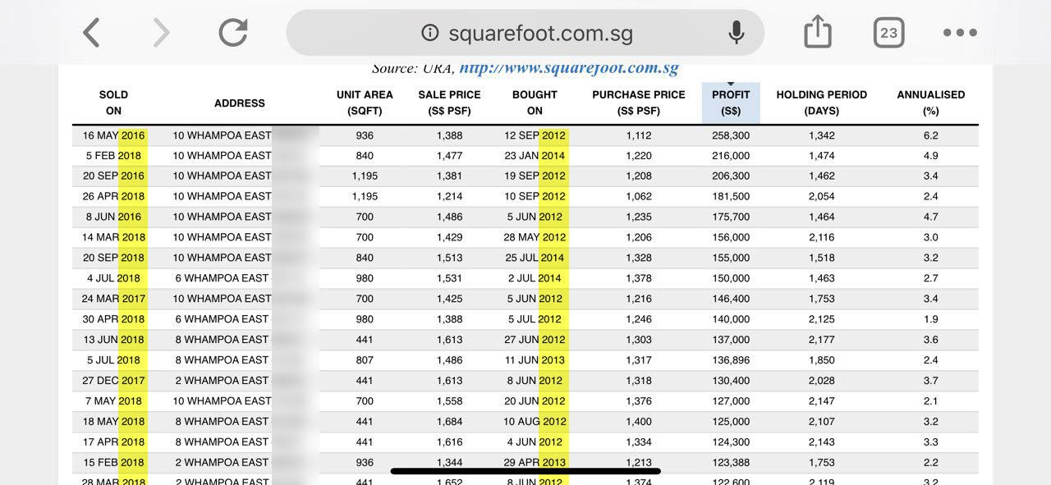This screenshot has width=1051, height=485.
Task: Sort by Profit (S$) column header
Action: click(731, 103)
